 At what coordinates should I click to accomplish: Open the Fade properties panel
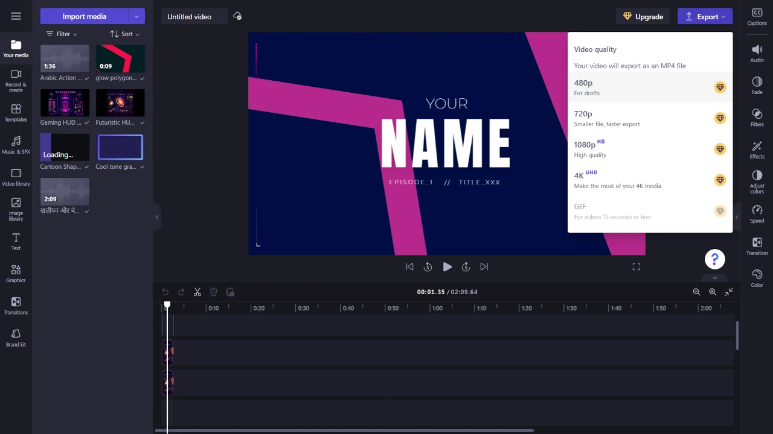click(757, 86)
